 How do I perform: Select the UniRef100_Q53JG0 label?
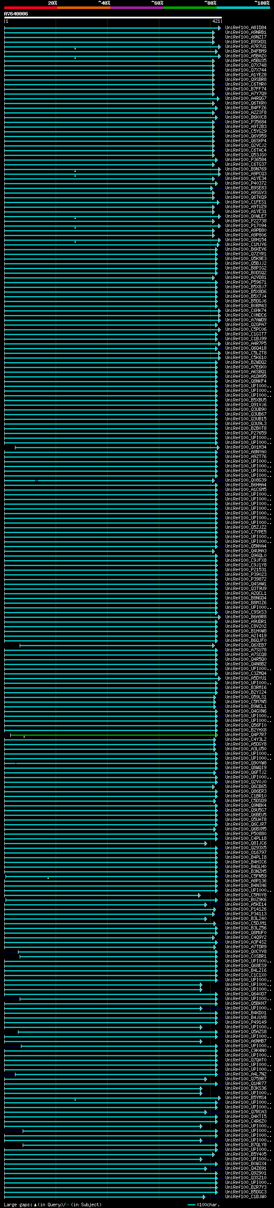[245, 155]
